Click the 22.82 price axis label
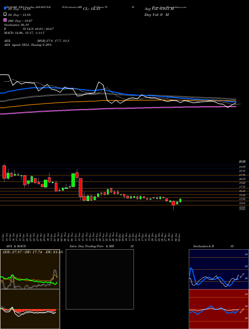 [x=243, y=171]
